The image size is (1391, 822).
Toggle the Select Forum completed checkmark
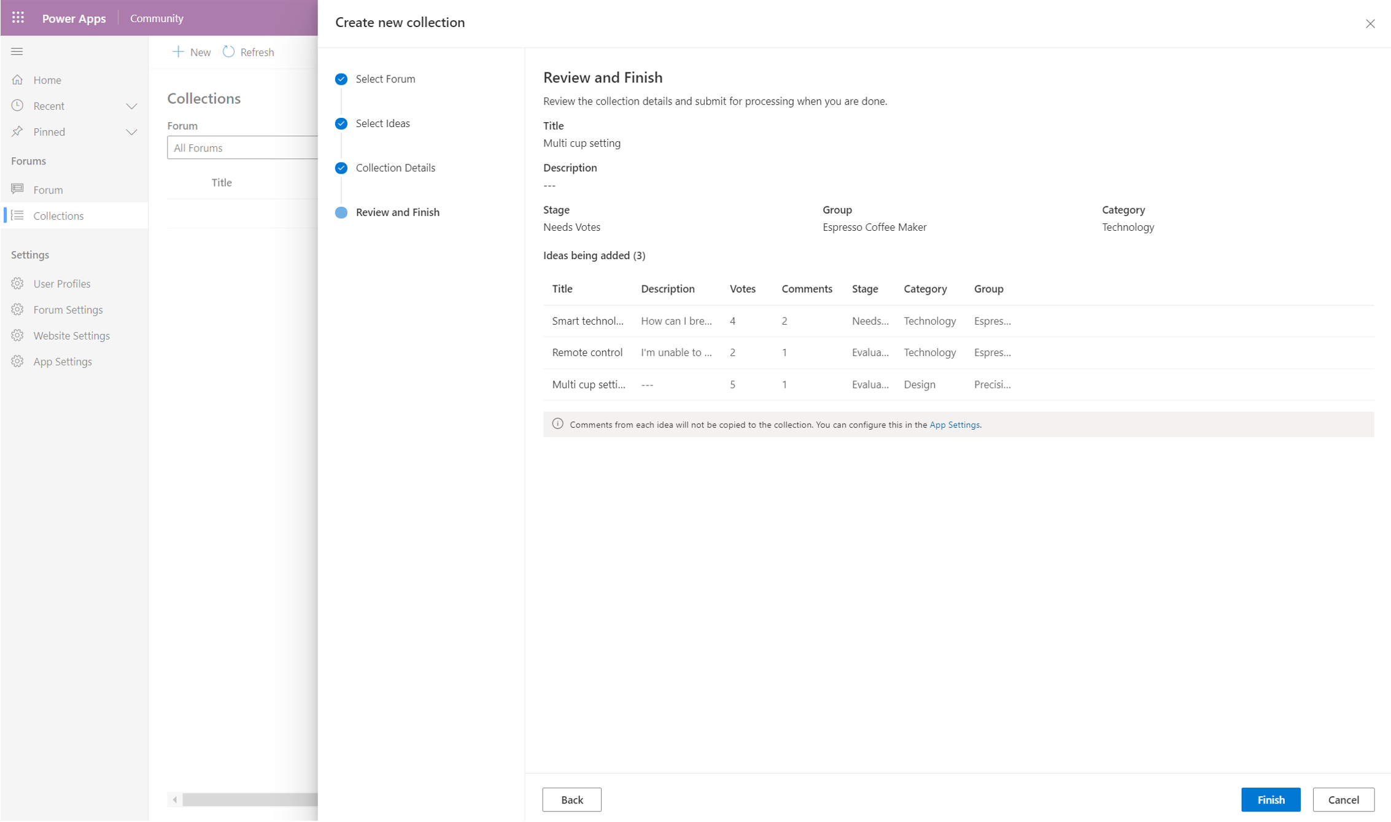341,79
